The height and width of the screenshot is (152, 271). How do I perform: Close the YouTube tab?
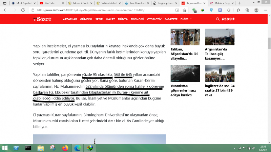tap(63, 3)
